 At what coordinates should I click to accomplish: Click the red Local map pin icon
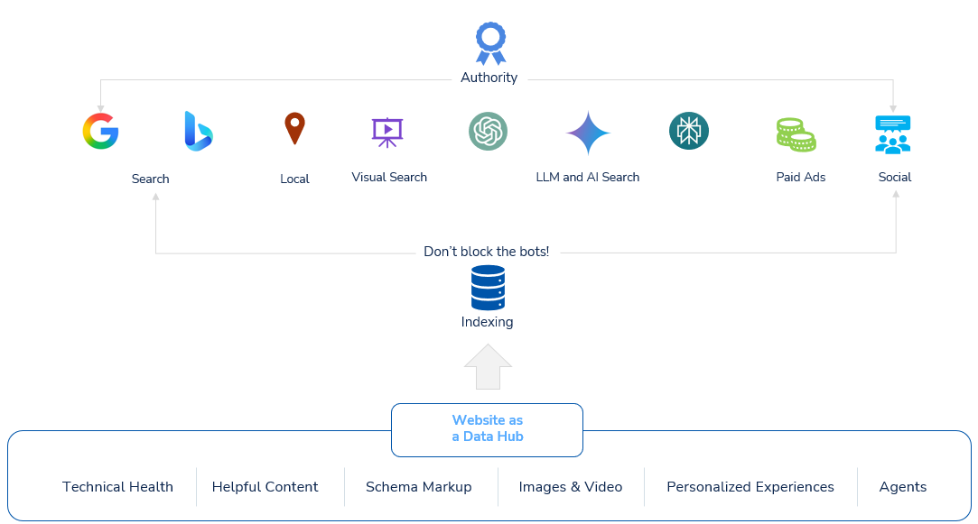click(x=294, y=128)
